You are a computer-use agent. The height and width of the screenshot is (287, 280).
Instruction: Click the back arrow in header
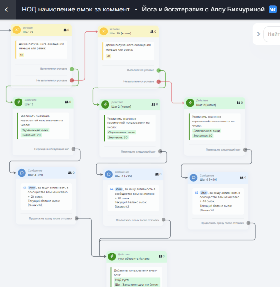(6, 10)
